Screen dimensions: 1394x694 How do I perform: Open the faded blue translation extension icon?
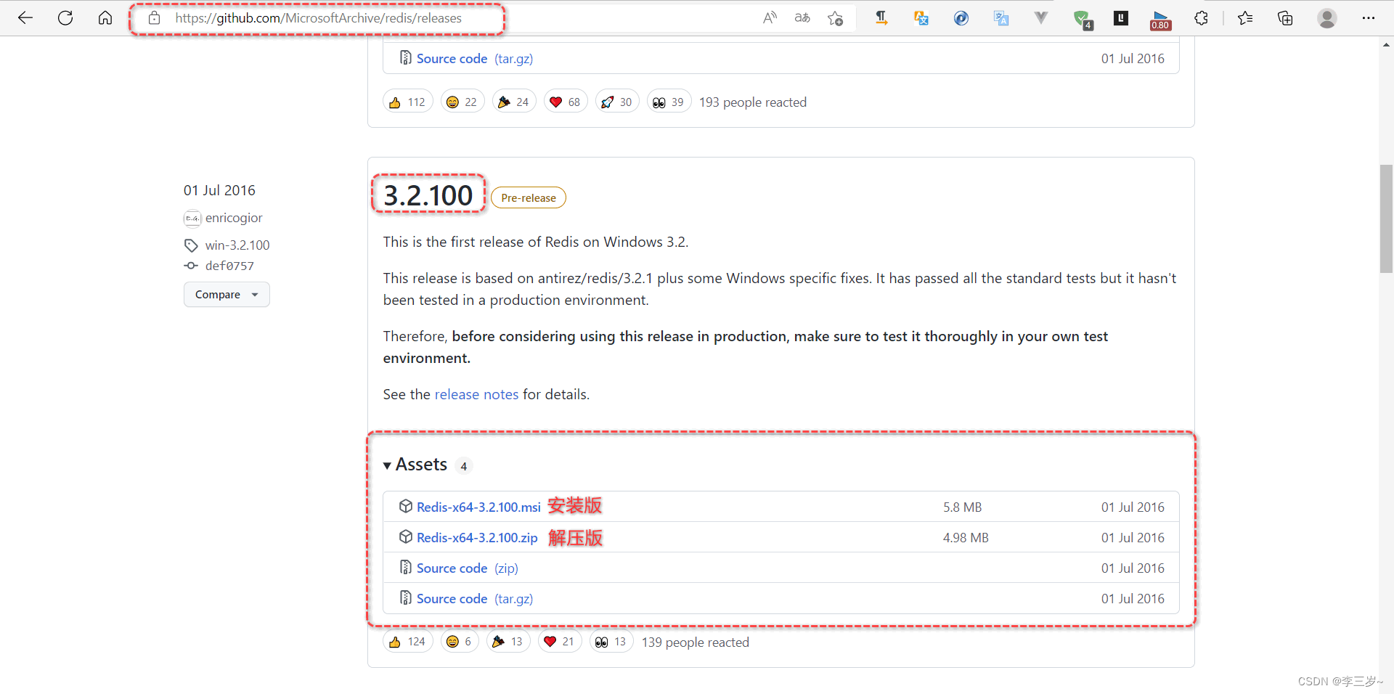(x=1001, y=18)
